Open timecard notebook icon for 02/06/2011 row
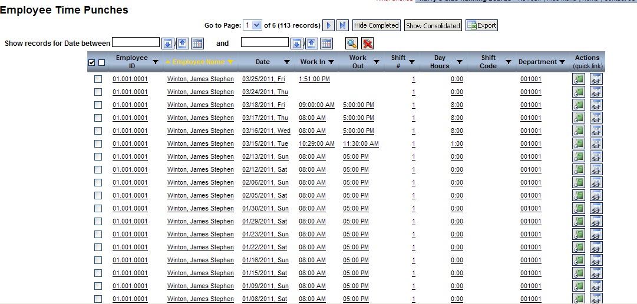Image resolution: width=637 pixels, height=304 pixels. pos(579,182)
